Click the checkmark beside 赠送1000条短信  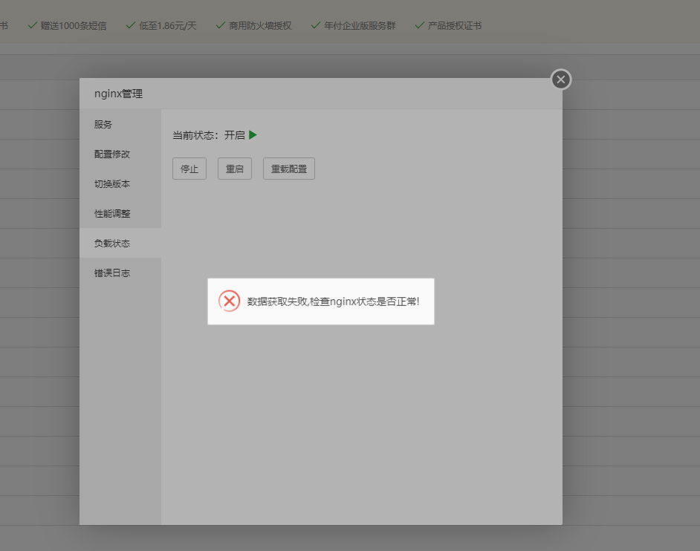click(32, 25)
